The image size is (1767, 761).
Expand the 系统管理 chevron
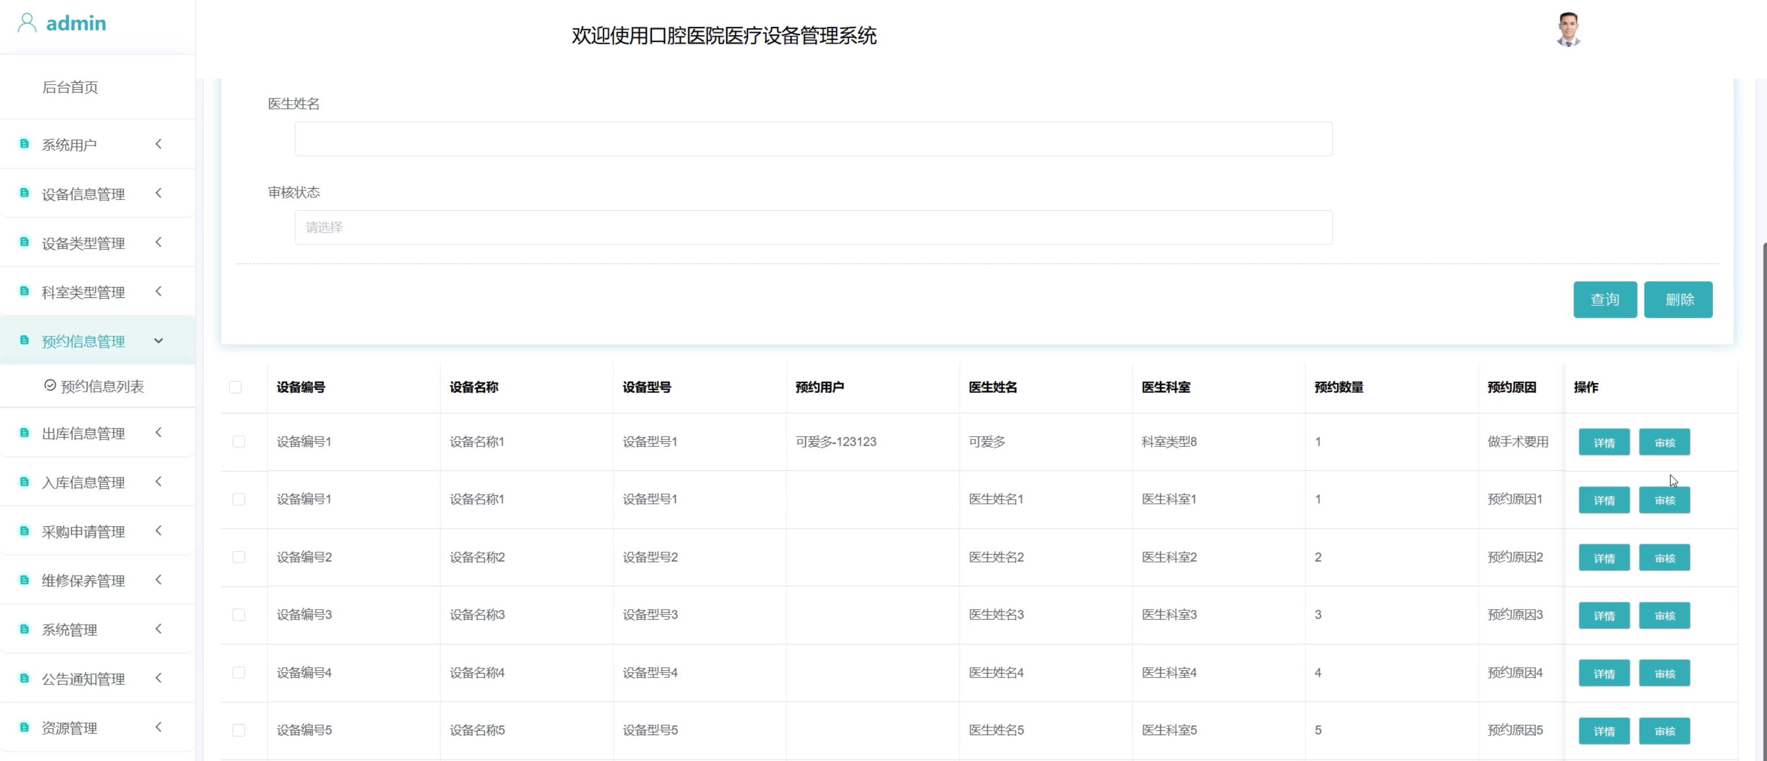click(x=158, y=629)
